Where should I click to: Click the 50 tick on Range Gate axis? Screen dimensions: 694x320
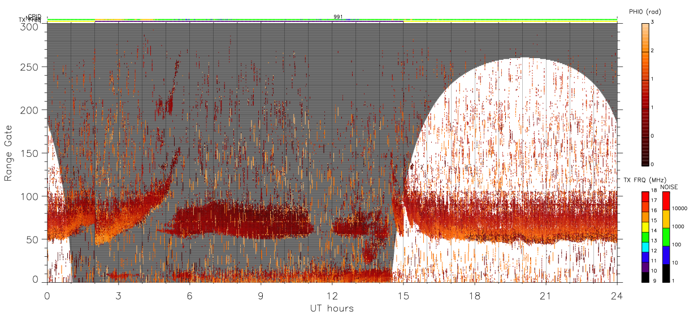point(33,239)
